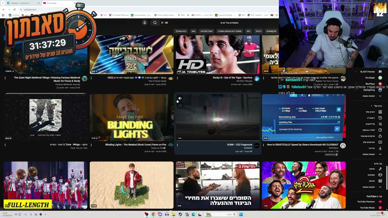Click the voice search microphone icon
The image size is (388, 218).
[x=145, y=23]
